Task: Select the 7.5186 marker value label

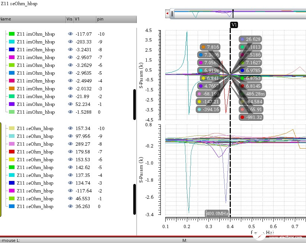Action: [x=251, y=55]
